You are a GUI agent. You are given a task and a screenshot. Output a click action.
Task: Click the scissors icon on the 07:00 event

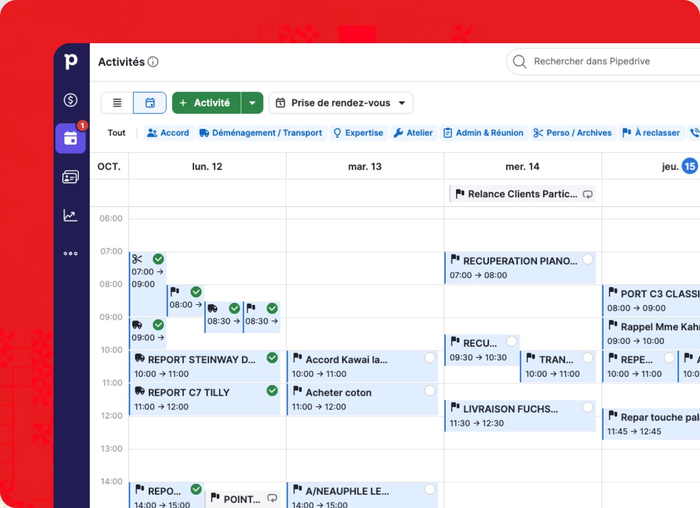tap(137, 259)
